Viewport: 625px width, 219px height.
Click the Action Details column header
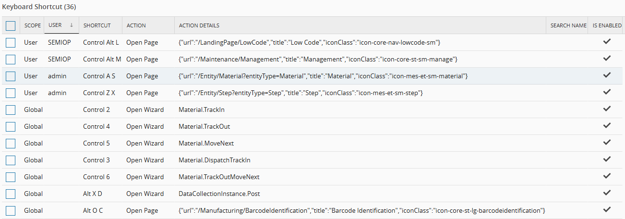(199, 25)
